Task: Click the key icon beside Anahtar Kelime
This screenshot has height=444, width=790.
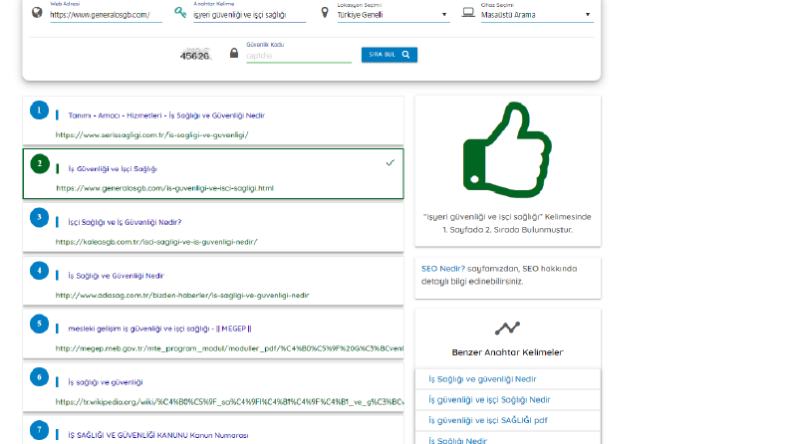Action: (x=180, y=12)
